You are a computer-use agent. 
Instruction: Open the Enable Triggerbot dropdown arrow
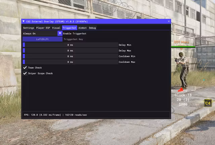pos(60,33)
